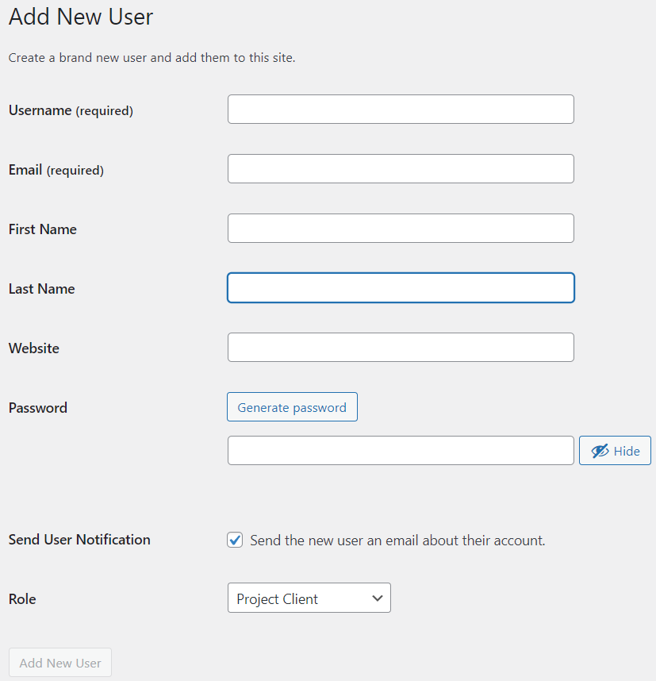
Task: Click the crossed-eye icon on the Hide button
Action: (x=600, y=450)
